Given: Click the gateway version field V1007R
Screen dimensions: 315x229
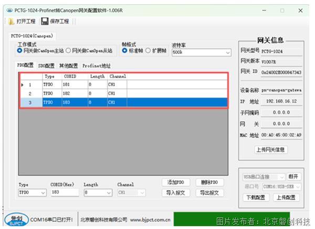Looking at the screenshot, I should click(281, 62).
